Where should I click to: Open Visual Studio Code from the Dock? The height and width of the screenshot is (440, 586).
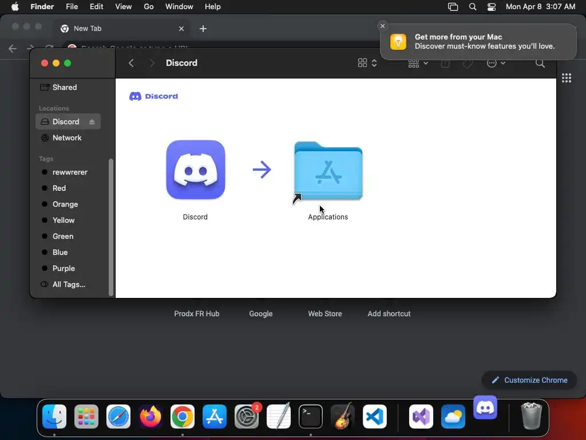tap(375, 417)
